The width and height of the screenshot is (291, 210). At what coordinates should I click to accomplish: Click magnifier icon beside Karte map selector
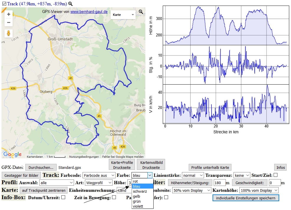tap(141, 12)
